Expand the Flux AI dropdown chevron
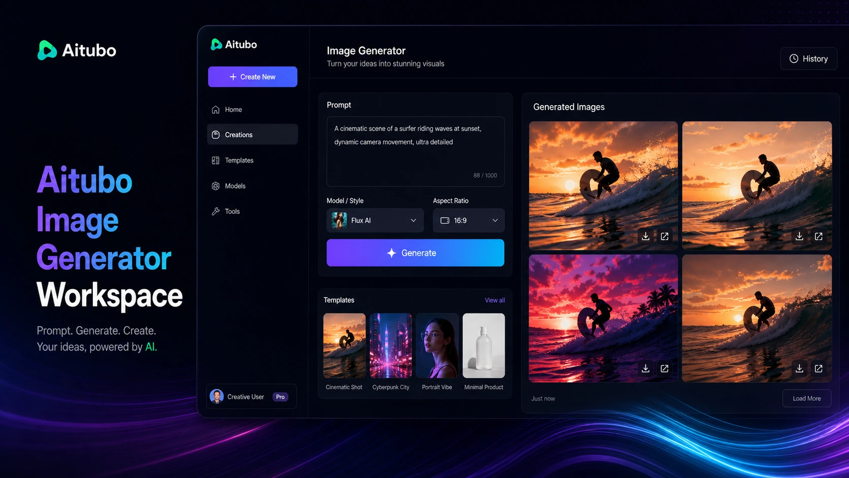Screen dimensions: 849x478 pos(413,220)
